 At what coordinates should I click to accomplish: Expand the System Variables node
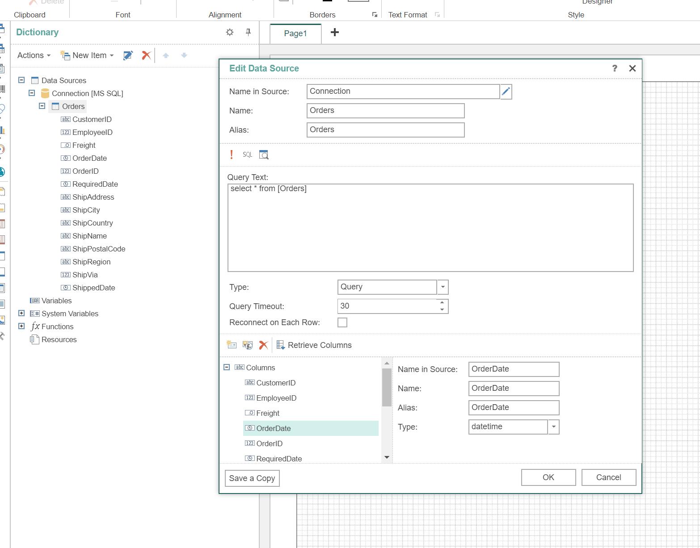click(21, 314)
